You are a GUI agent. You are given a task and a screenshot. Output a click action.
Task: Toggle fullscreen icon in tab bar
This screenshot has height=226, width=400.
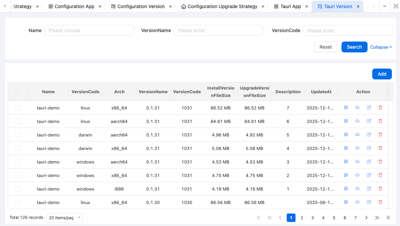[x=396, y=6]
